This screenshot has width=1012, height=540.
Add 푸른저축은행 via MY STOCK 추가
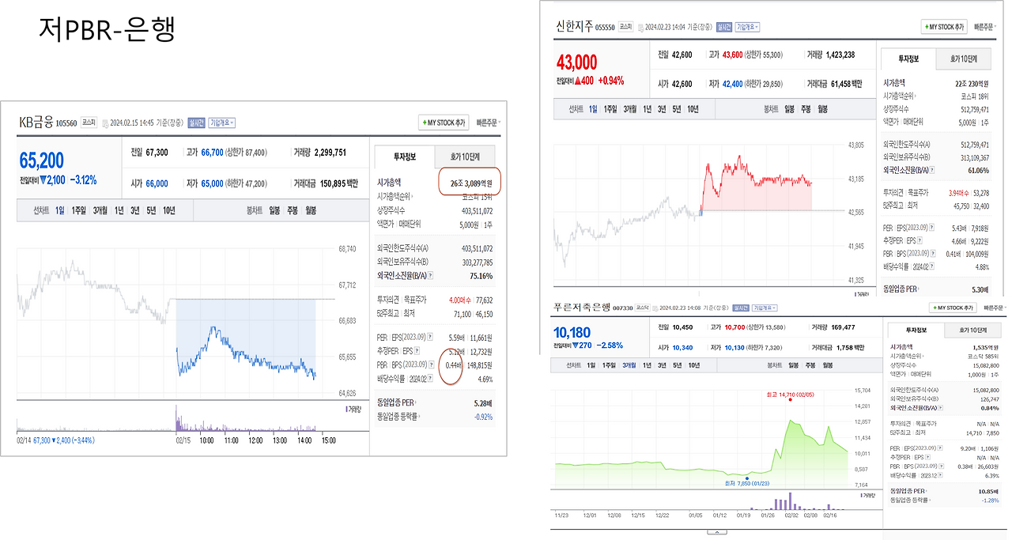953,308
